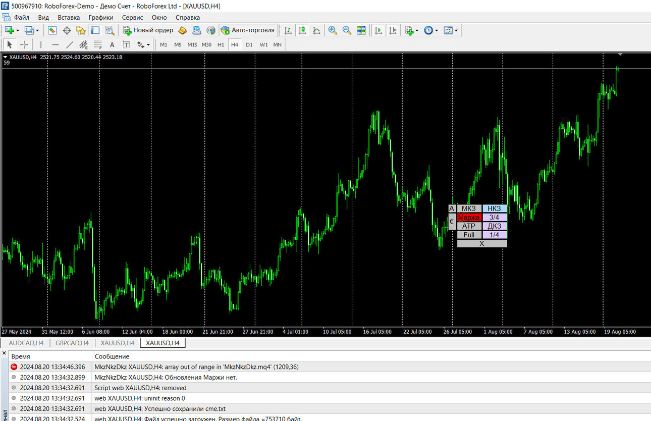Expand the new chart dropdown arrow
The width and height of the screenshot is (651, 421).
click(18, 30)
